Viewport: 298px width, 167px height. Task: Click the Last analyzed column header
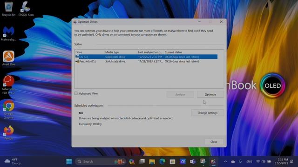click(x=150, y=52)
